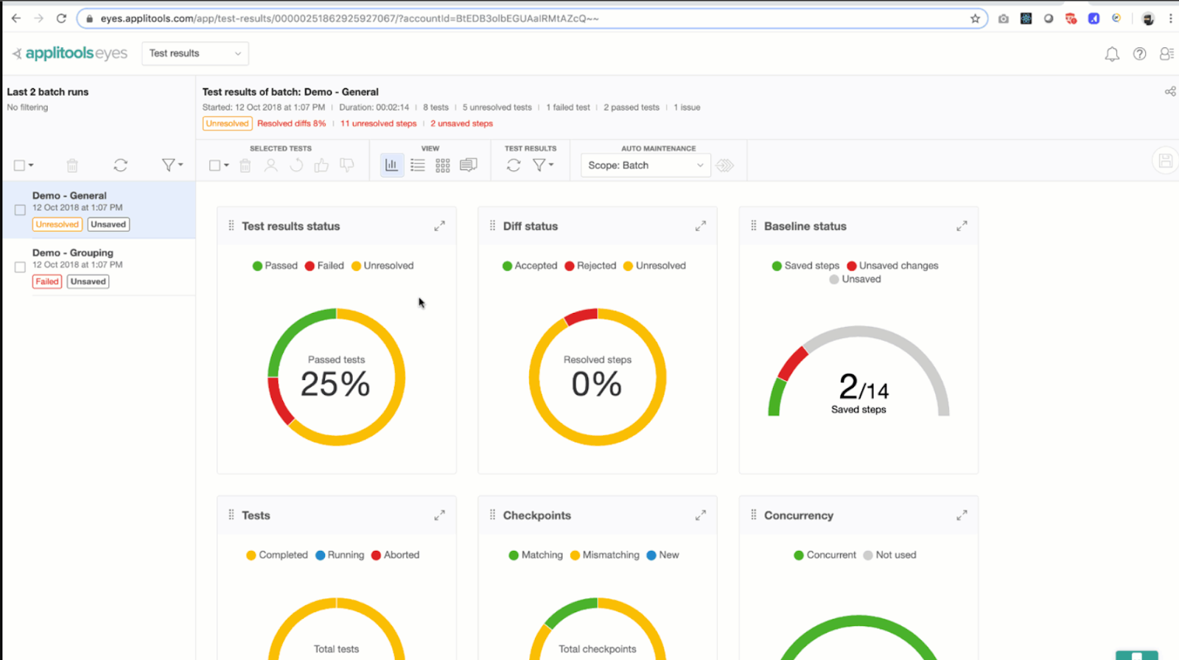Click the orange Unresolved tag under Demo - General
1179x660 pixels.
tap(57, 225)
